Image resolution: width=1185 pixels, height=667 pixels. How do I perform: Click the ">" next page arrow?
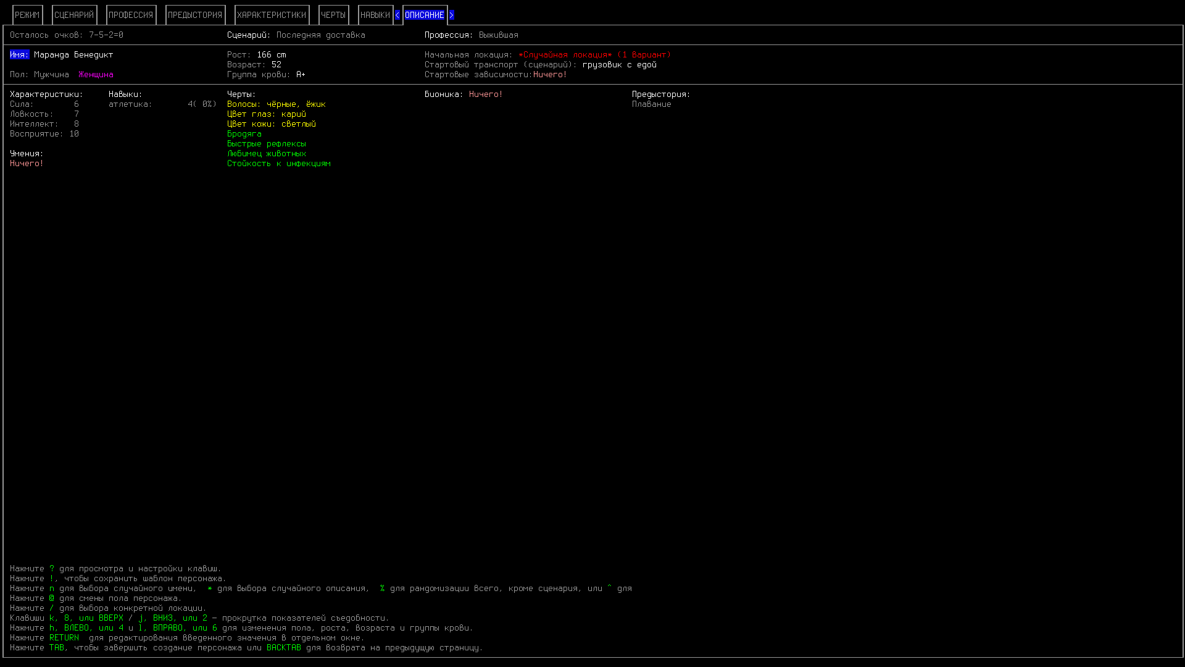click(451, 14)
